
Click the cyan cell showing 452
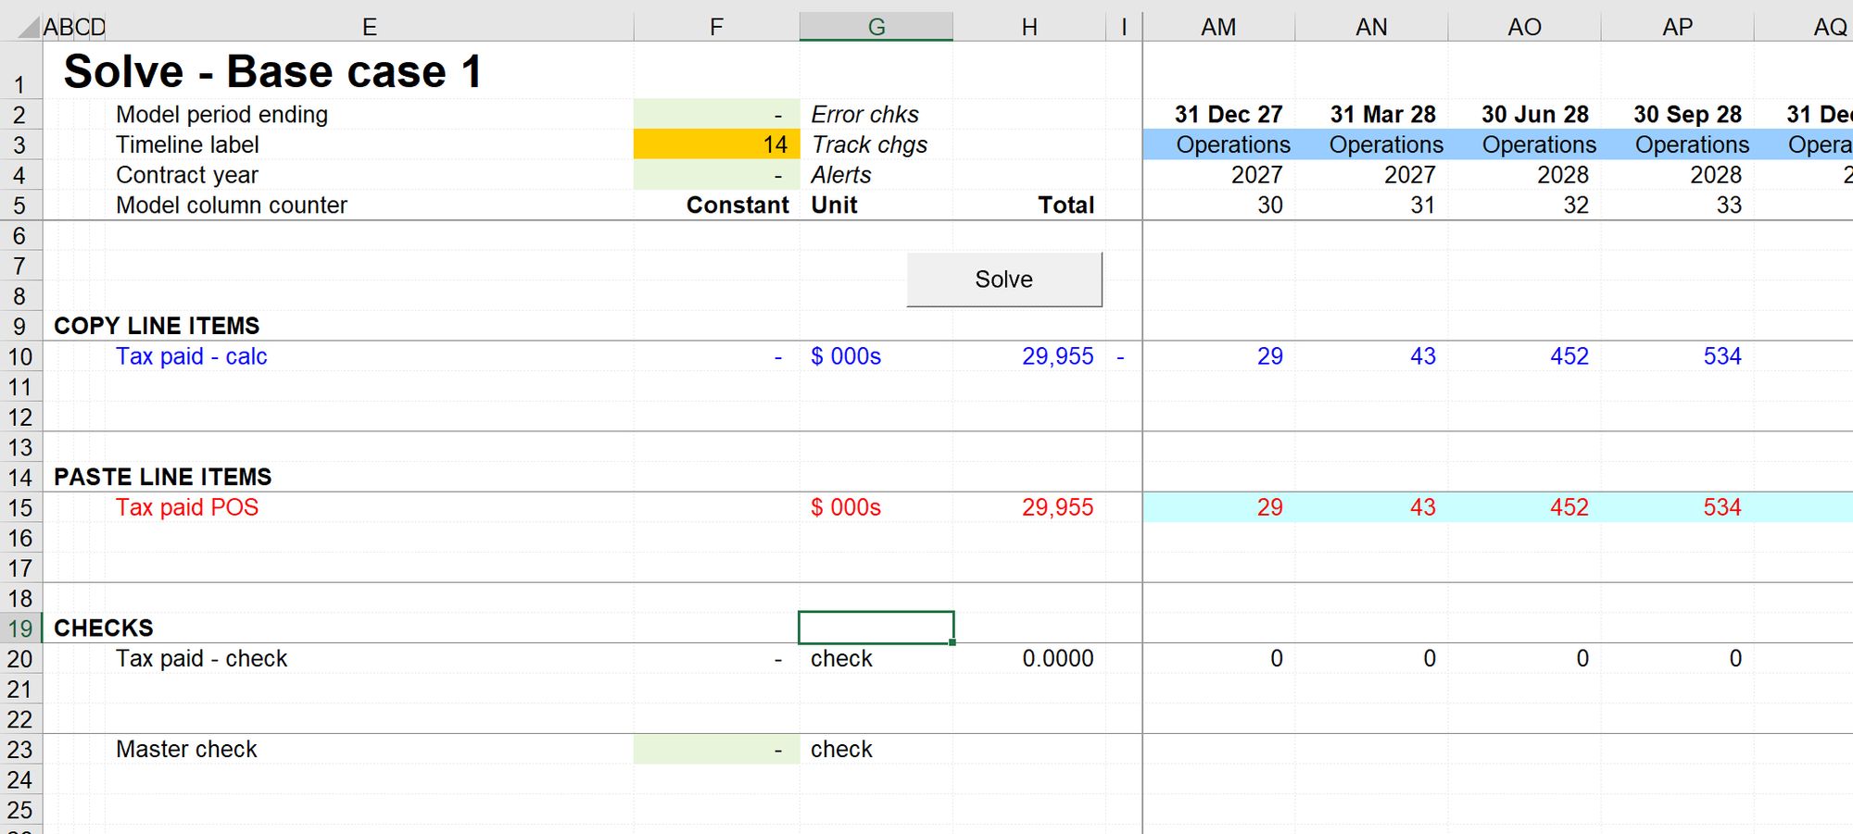click(1569, 507)
